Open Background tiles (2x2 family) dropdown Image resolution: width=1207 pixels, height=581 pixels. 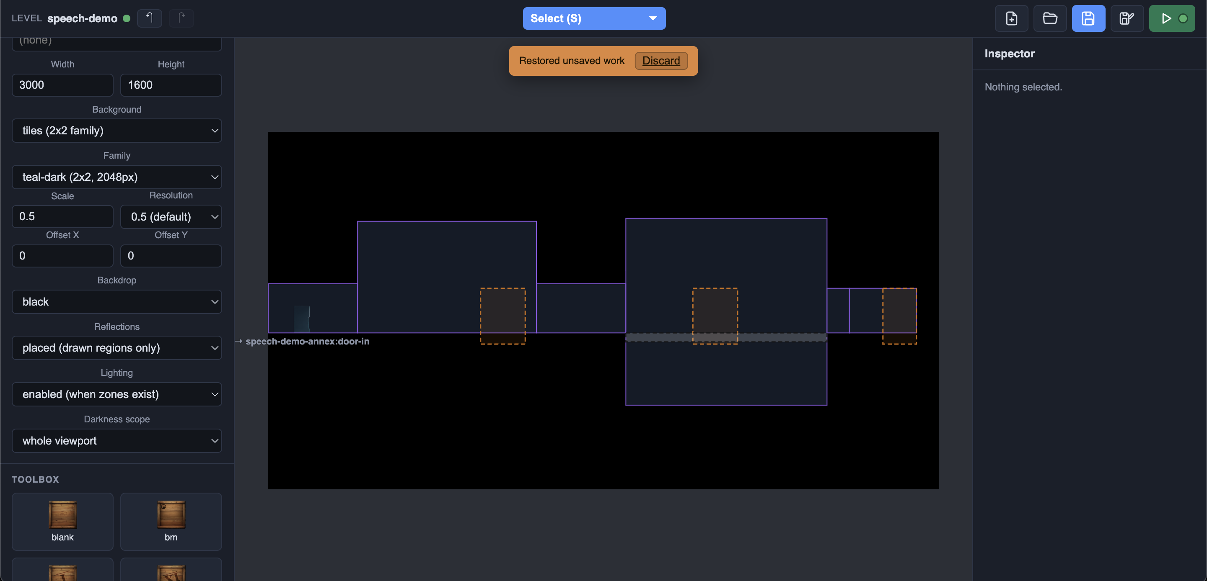pos(117,130)
